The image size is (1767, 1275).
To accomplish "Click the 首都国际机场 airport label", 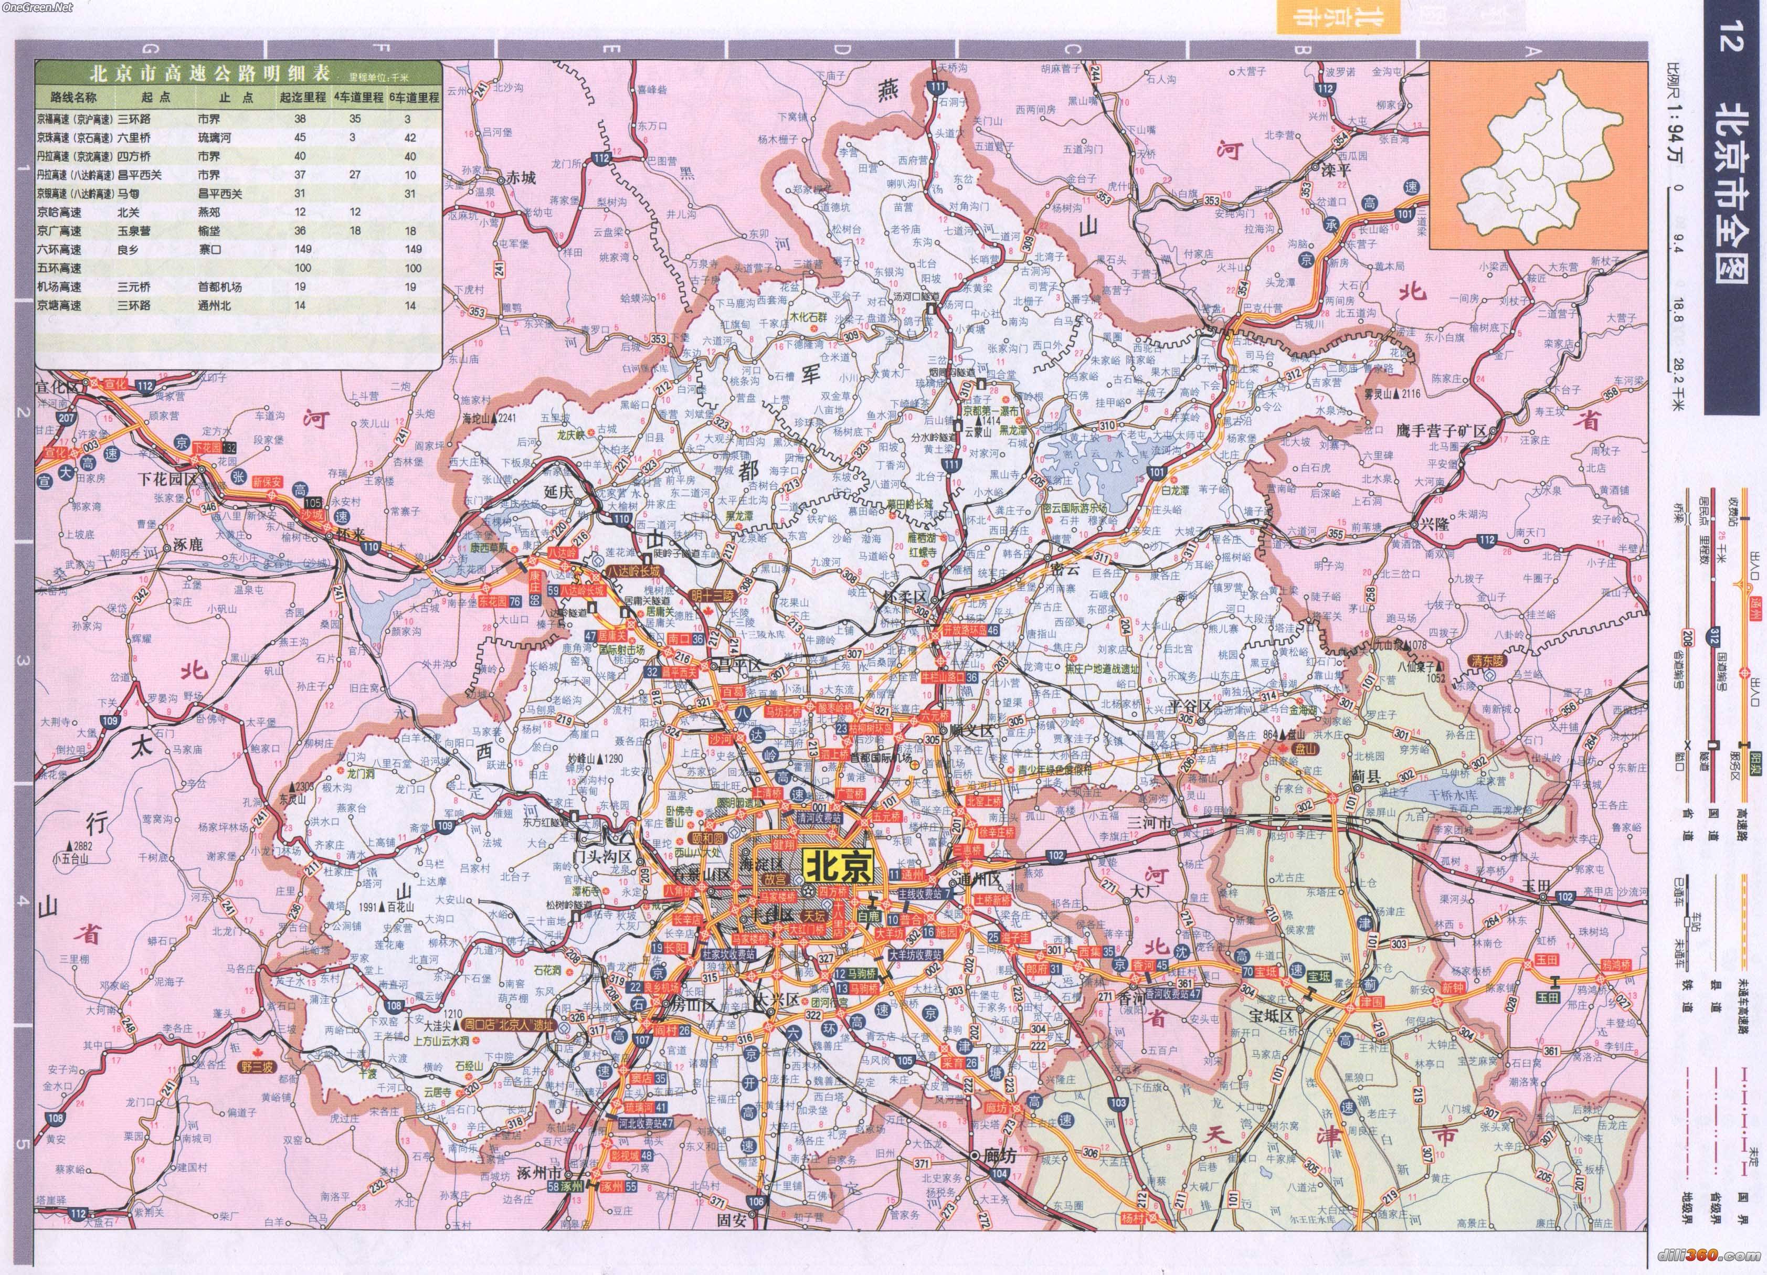I will [881, 758].
